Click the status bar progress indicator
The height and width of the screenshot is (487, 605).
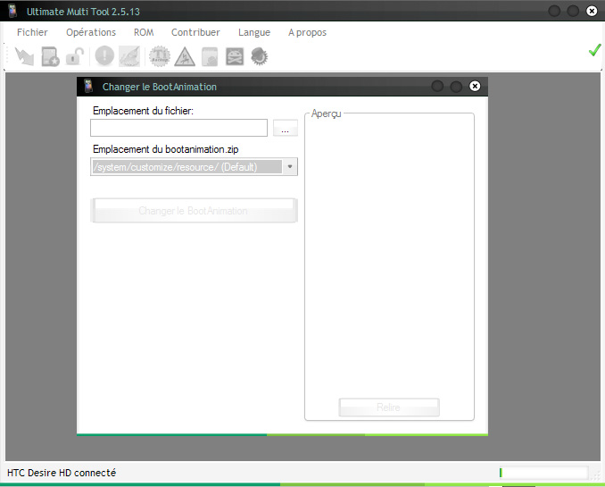pos(543,473)
